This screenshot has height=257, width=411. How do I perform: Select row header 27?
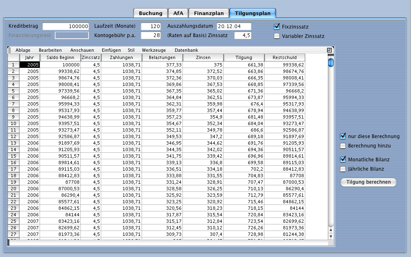point(13,234)
